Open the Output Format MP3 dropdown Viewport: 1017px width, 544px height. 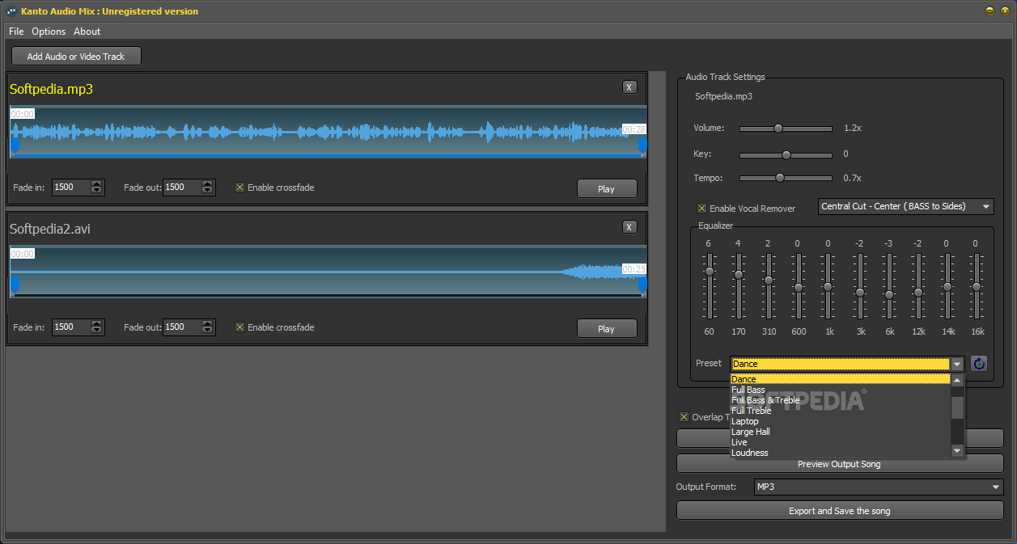click(878, 487)
